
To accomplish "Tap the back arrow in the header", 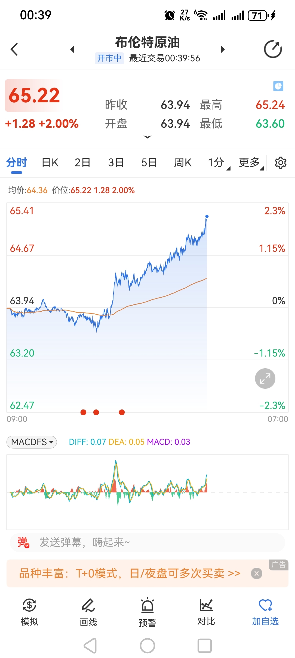I will coord(14,49).
